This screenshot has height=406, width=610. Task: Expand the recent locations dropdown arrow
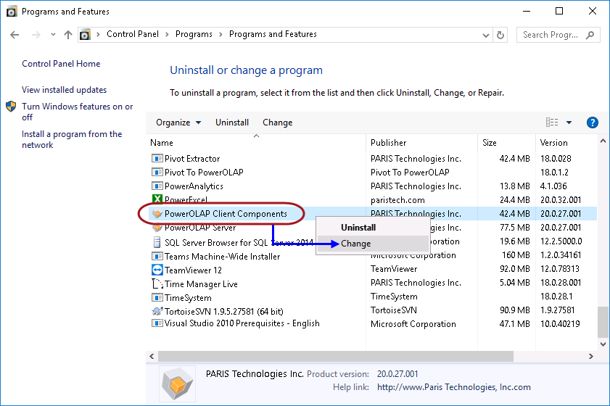click(x=52, y=35)
